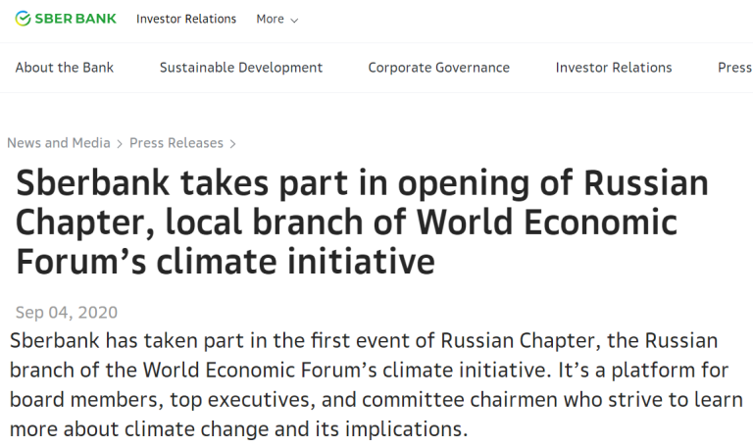The image size is (753, 448).
Task: Open Investor Relations in the top header bar
Action: pyautogui.click(x=186, y=19)
